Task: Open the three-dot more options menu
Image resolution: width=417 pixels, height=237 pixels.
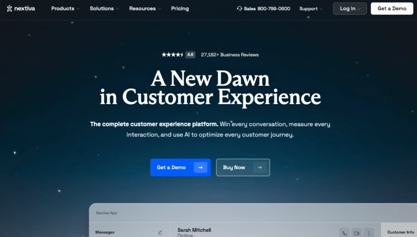Action: click(369, 233)
